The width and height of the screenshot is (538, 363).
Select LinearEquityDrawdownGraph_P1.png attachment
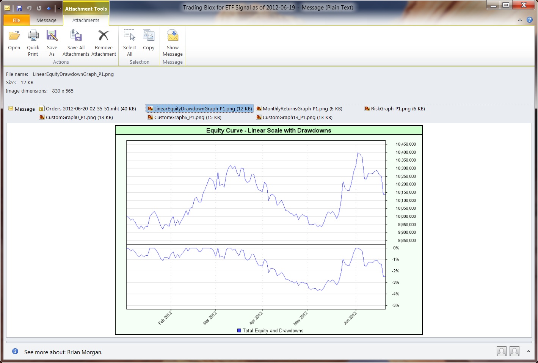[200, 108]
